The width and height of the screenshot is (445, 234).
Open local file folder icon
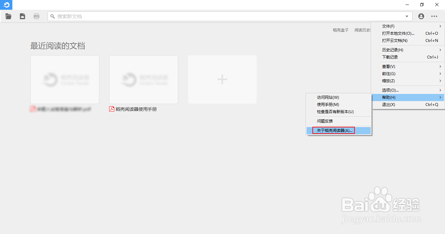pos(8,16)
